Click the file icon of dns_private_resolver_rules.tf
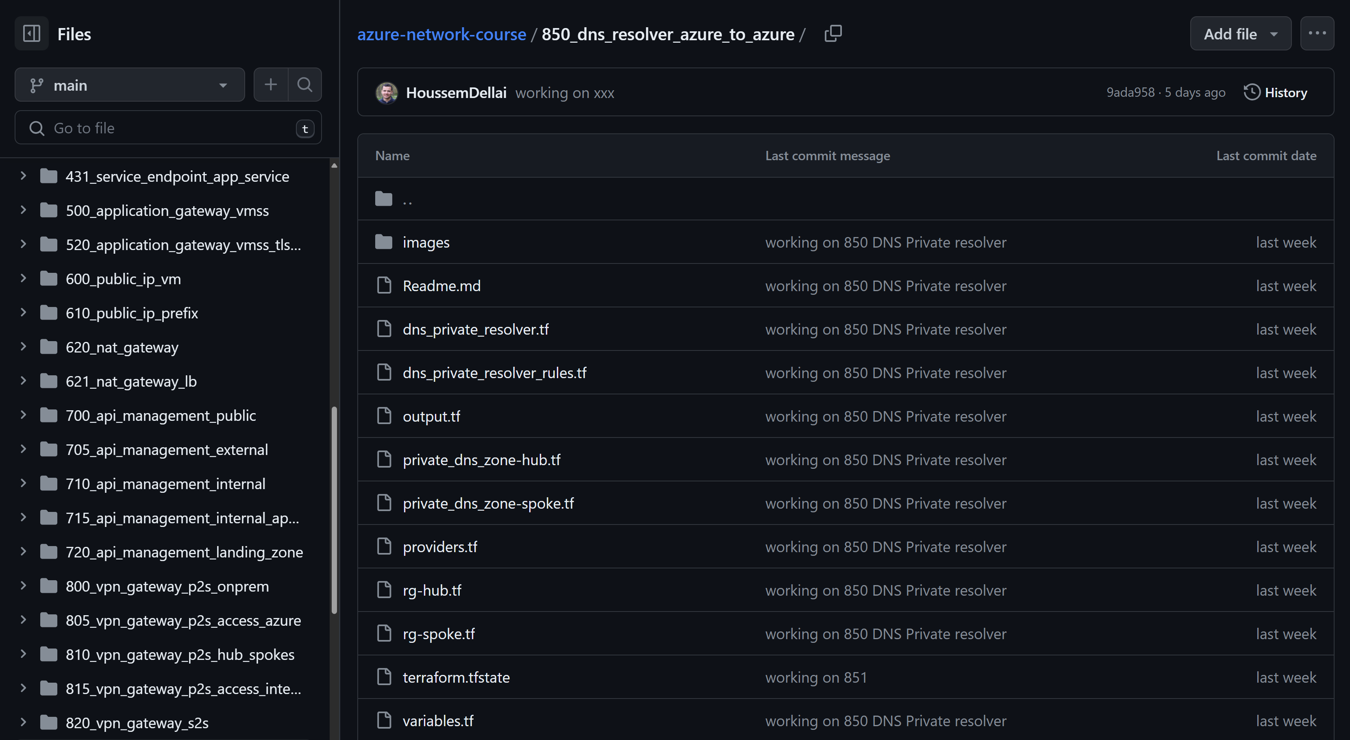The image size is (1350, 740). [384, 372]
